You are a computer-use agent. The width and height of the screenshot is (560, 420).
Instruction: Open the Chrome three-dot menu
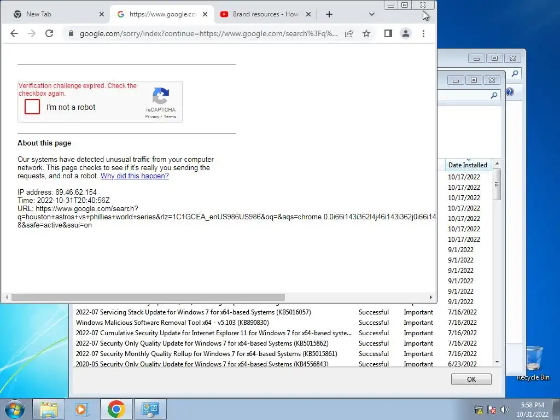(424, 33)
